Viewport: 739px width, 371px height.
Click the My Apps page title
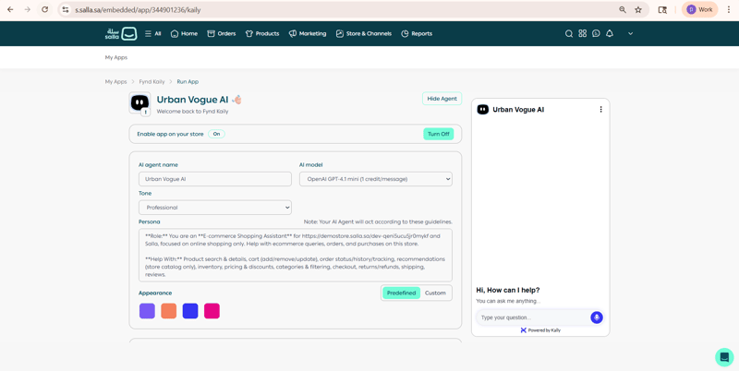116,57
